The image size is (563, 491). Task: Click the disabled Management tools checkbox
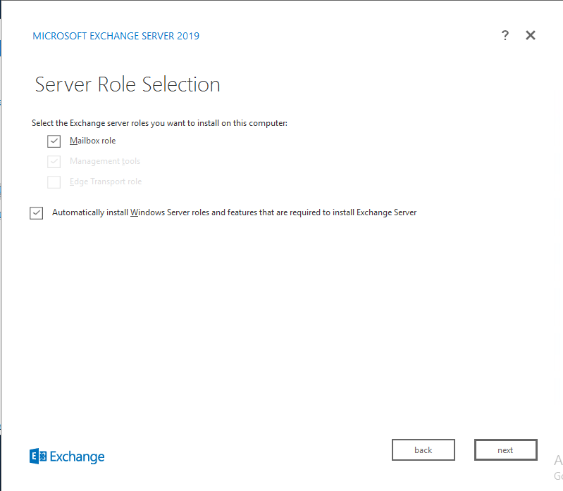click(54, 162)
